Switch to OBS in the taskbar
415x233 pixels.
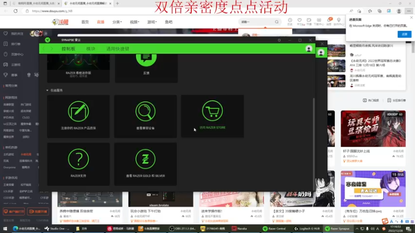click(183, 229)
